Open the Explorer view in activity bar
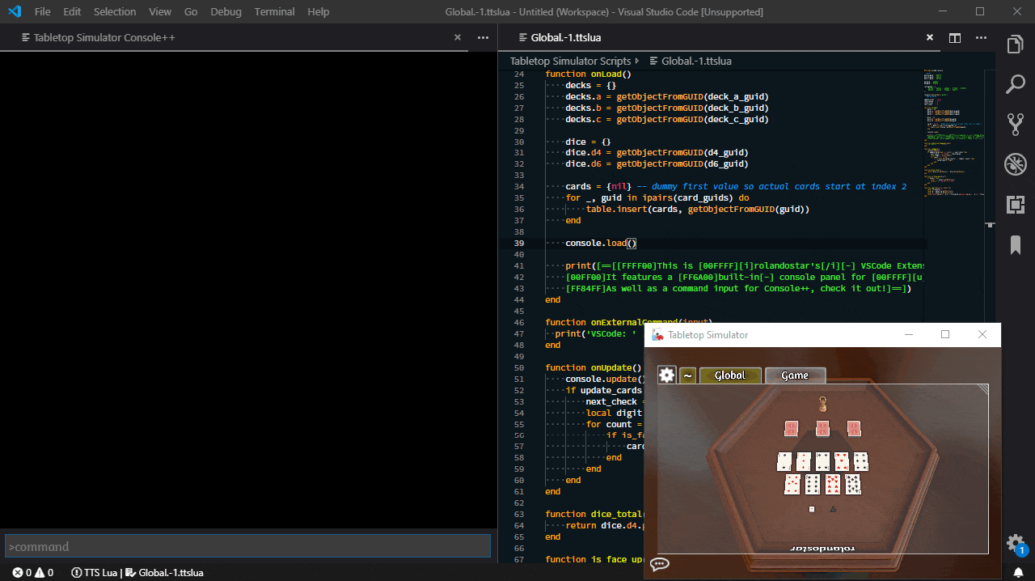The width and height of the screenshot is (1035, 581). (x=1016, y=45)
